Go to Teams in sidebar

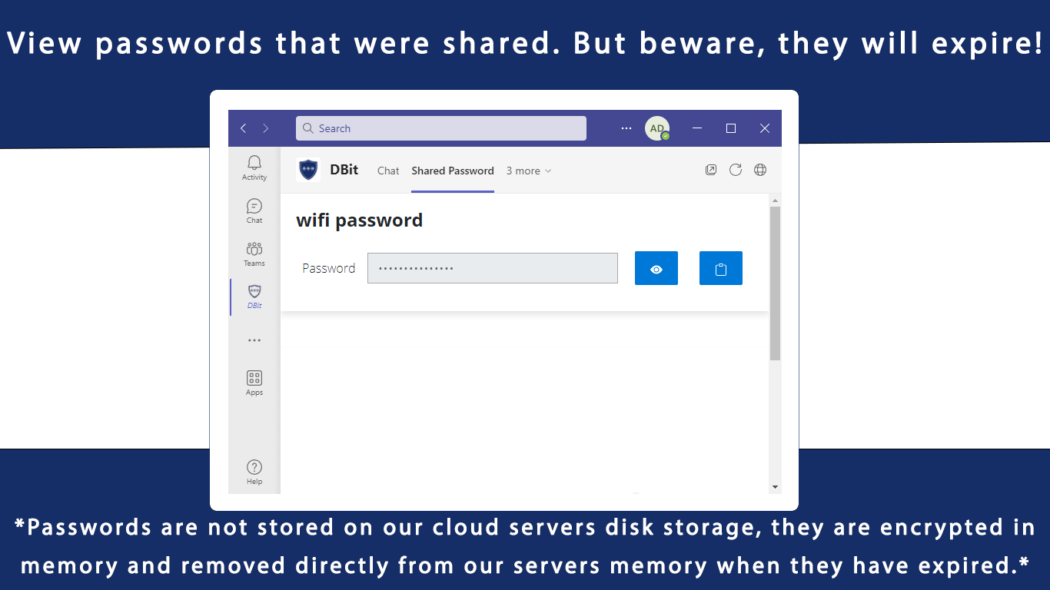(x=254, y=253)
